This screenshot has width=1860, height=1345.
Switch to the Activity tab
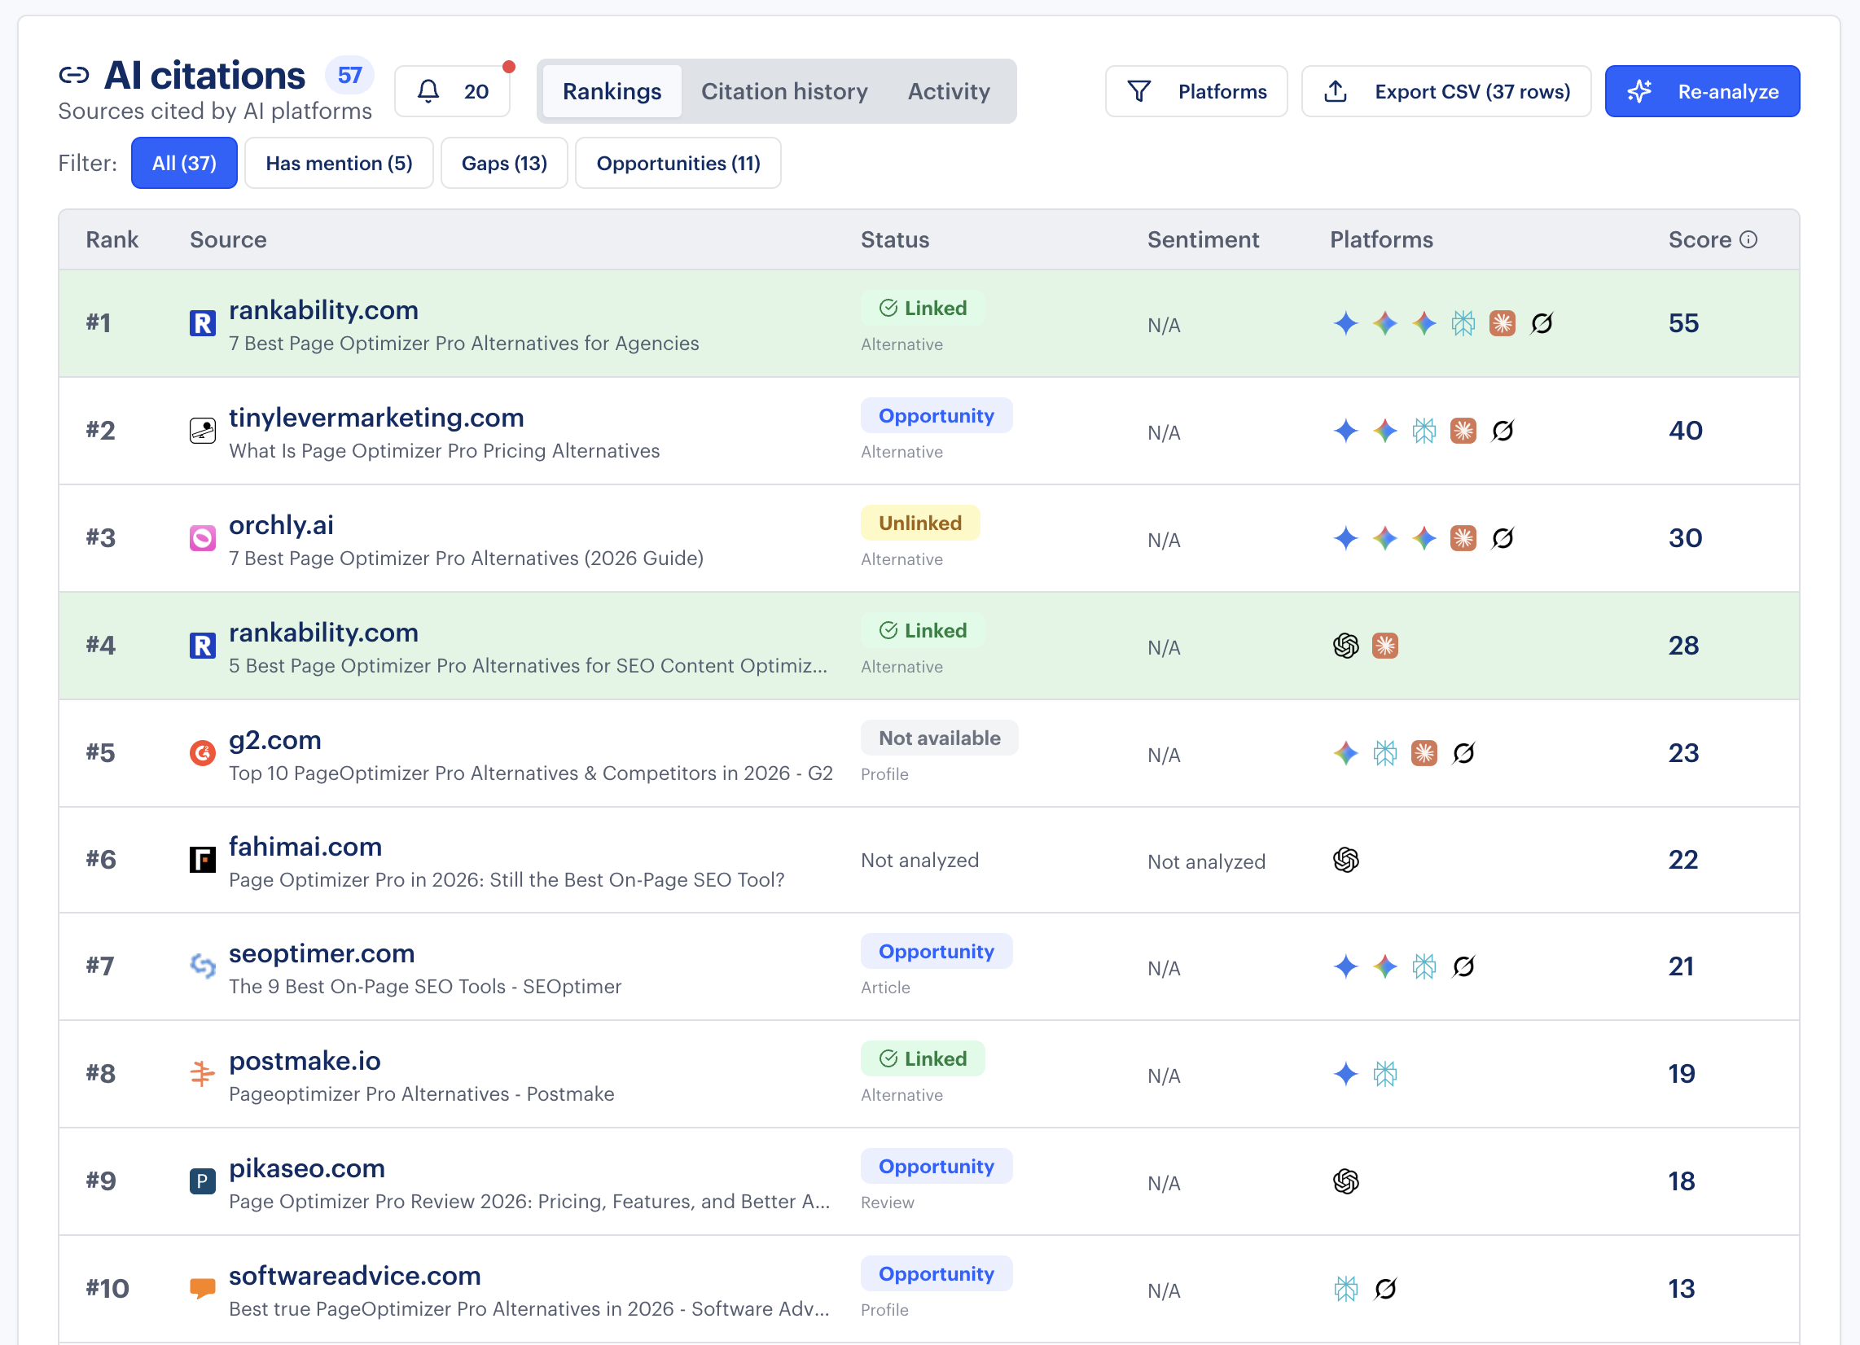coord(949,91)
